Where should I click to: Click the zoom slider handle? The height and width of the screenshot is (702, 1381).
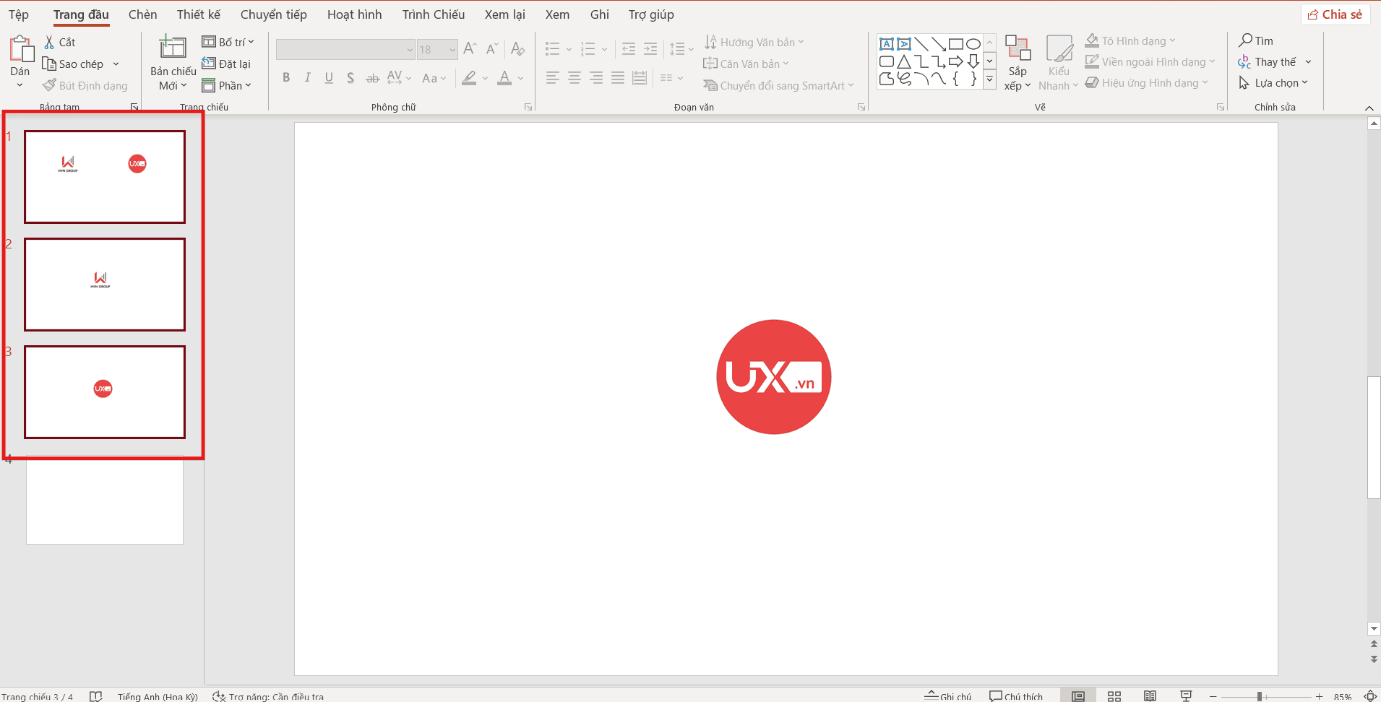pos(1260,696)
